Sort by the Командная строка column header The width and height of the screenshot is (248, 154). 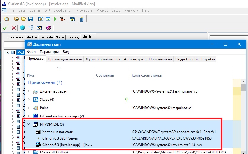146,76
